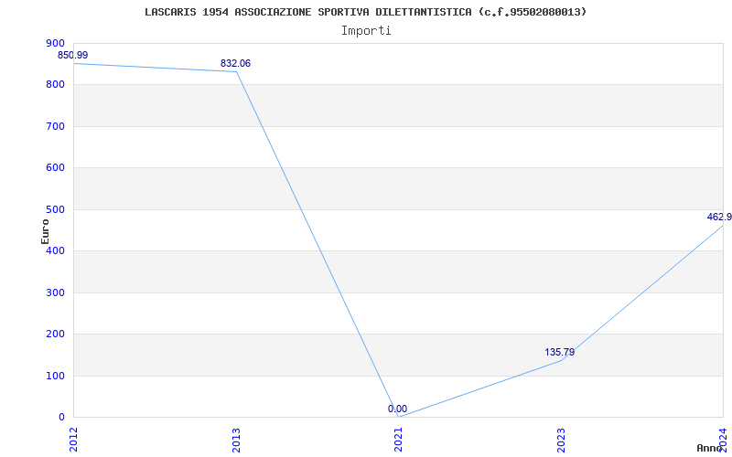Select the 2013 x-axis year label
Screen dimensions: 732x457
click(236, 440)
